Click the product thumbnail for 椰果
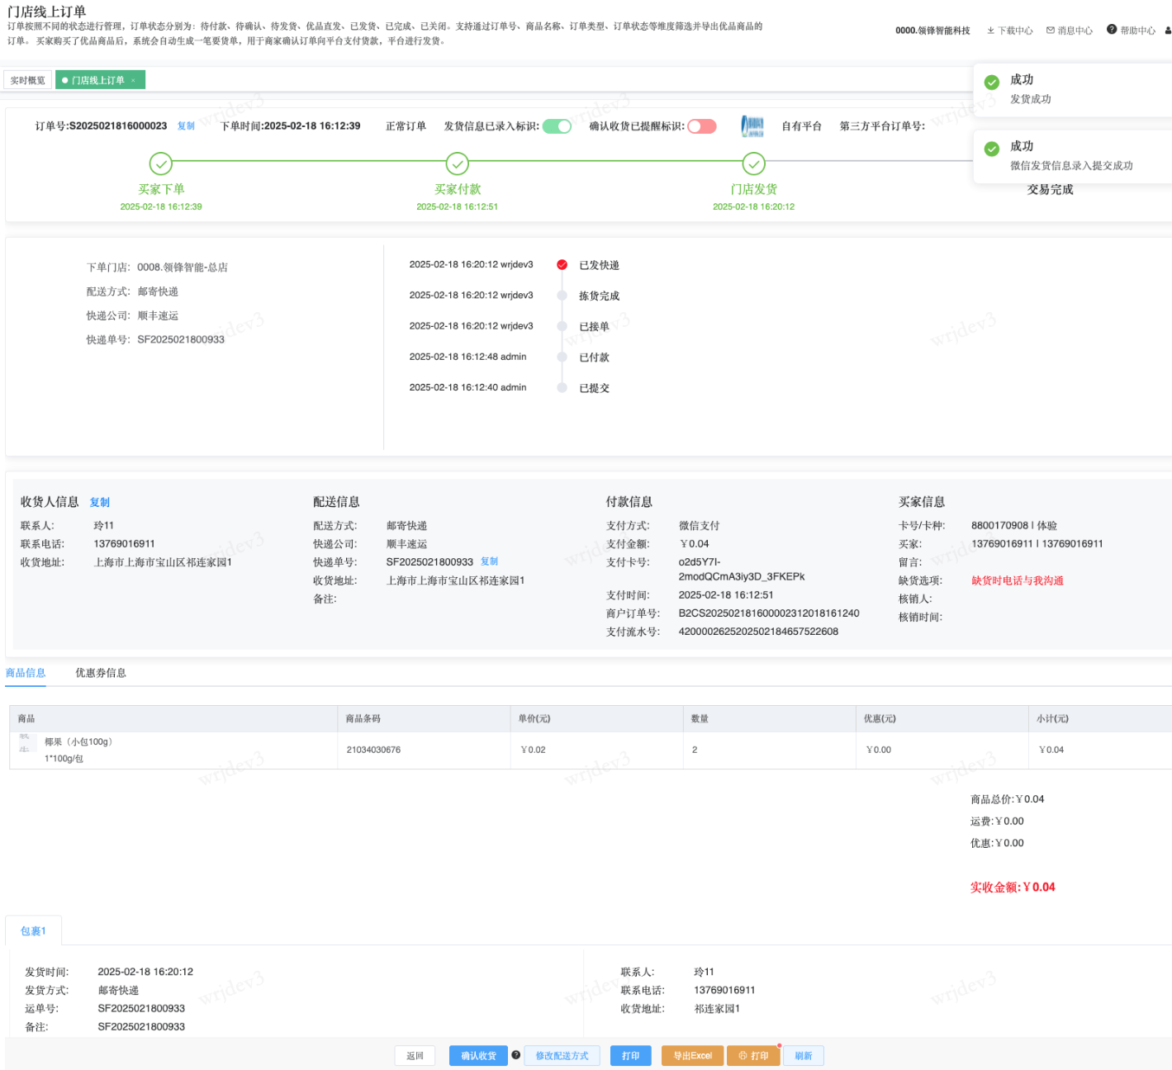 [25, 743]
